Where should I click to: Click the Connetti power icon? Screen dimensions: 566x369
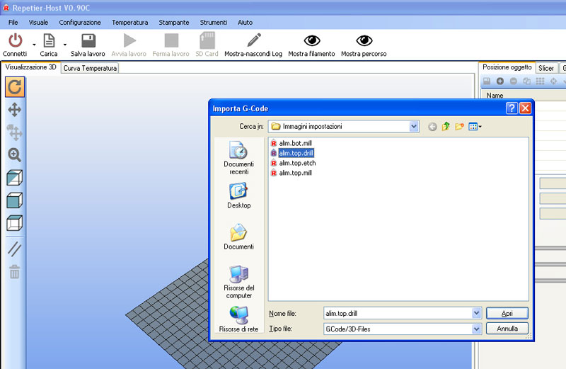coord(15,40)
